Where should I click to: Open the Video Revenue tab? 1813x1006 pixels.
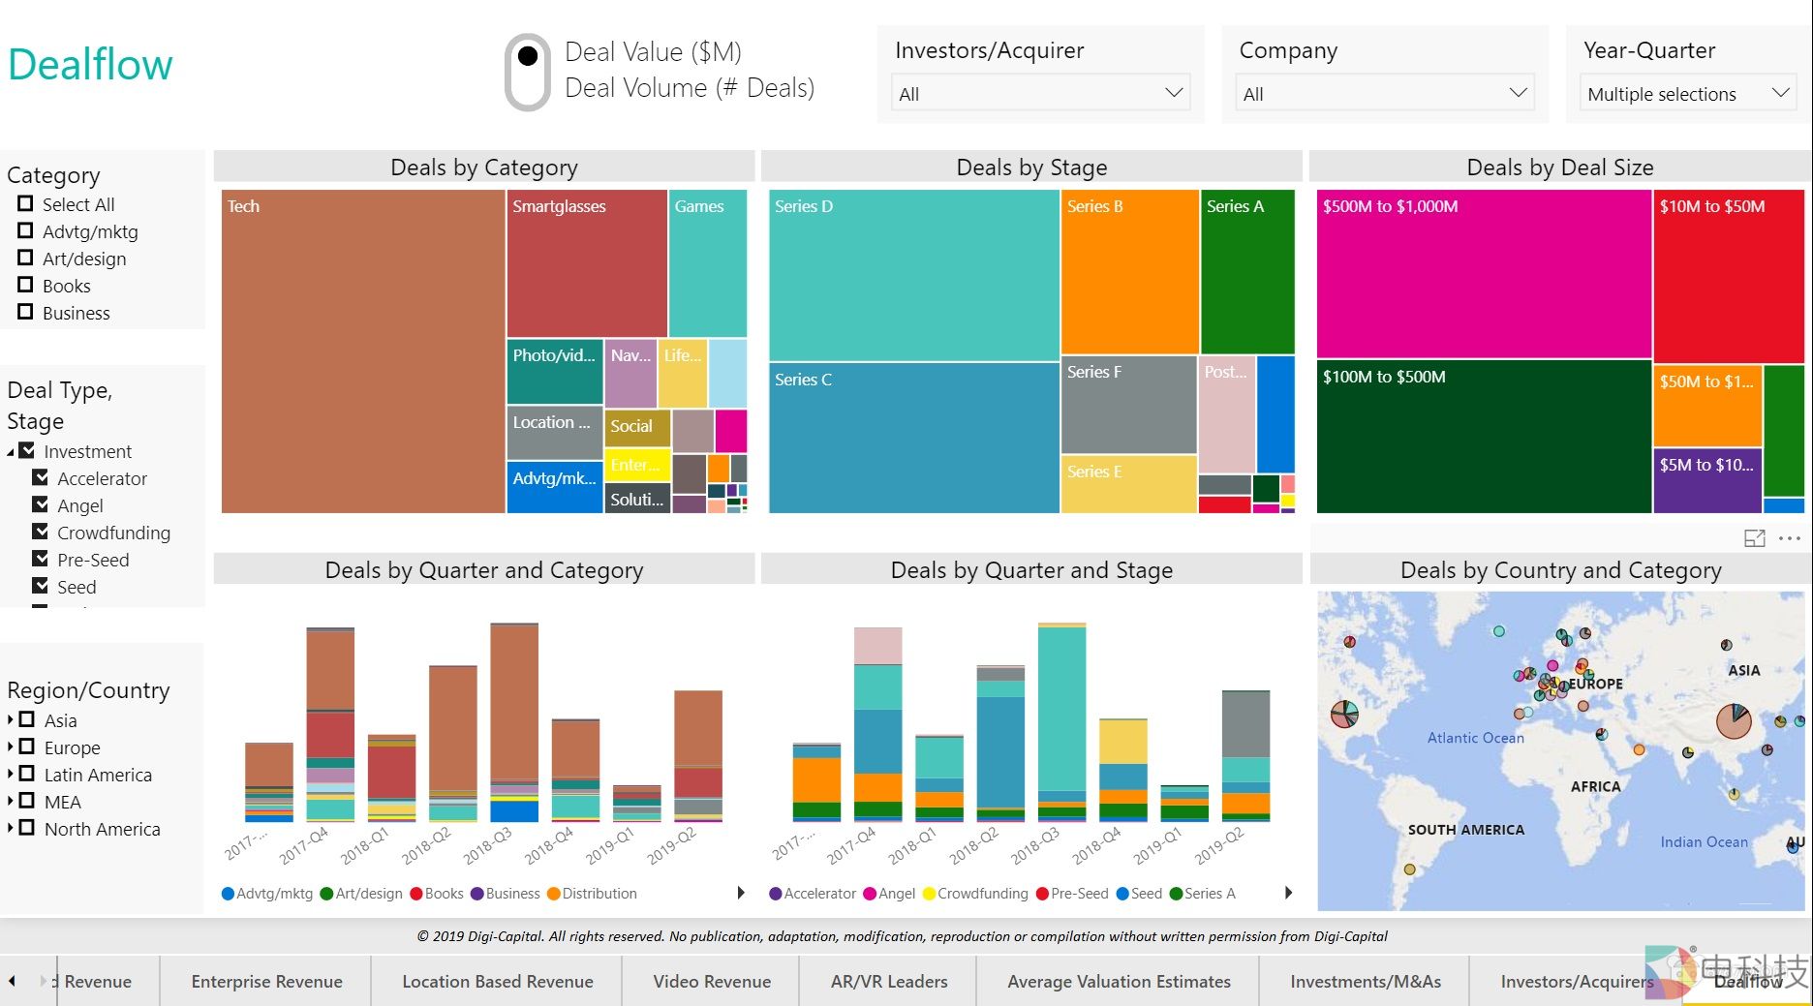(712, 981)
